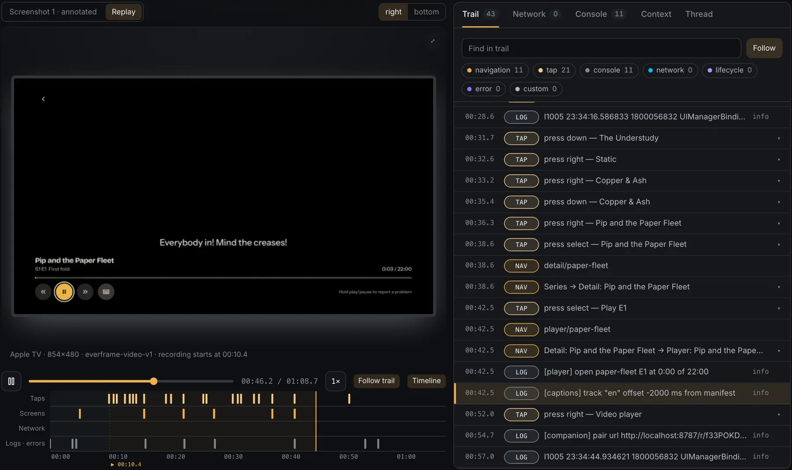Image resolution: width=792 pixels, height=470 pixels.
Task: Switch to Screenshot 1 annotated view
Action: click(53, 12)
